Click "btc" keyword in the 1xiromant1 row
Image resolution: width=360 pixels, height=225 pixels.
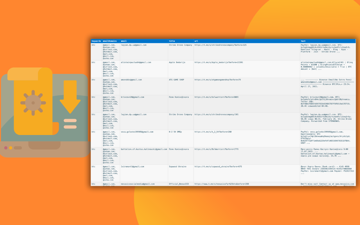point(93,167)
